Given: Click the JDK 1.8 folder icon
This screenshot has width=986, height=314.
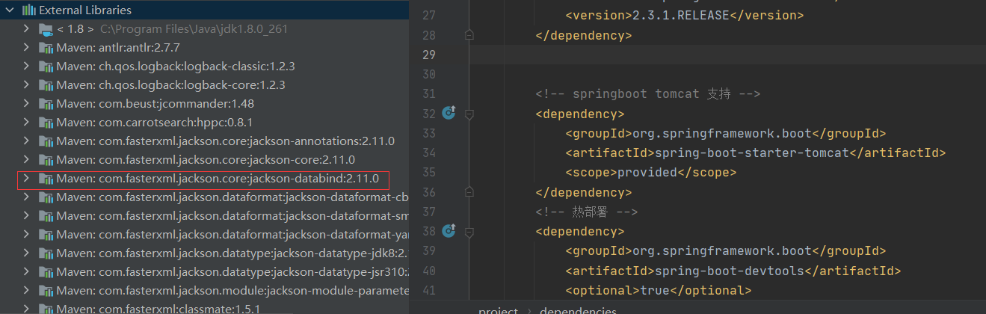Looking at the screenshot, I should (46, 29).
